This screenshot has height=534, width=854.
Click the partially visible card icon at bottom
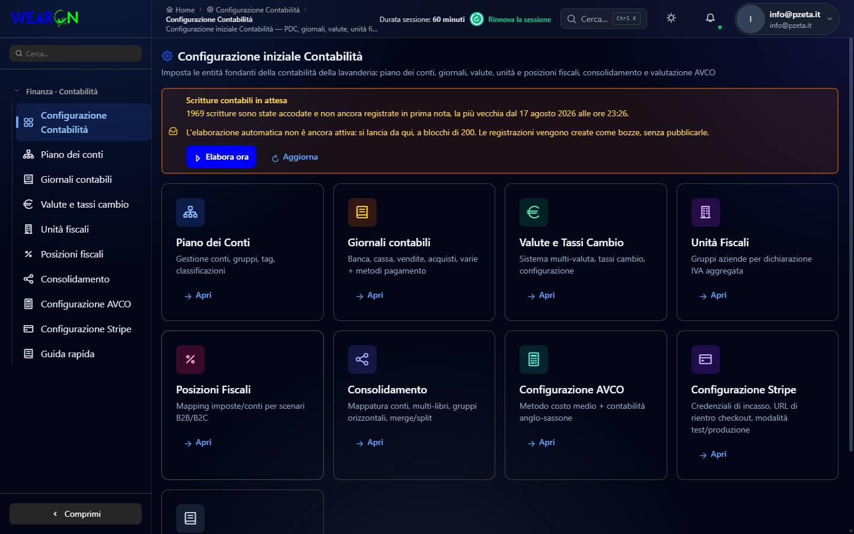[190, 519]
